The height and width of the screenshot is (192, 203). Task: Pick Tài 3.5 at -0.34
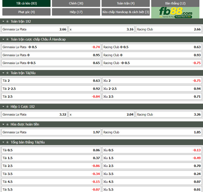(x=51, y=174)
